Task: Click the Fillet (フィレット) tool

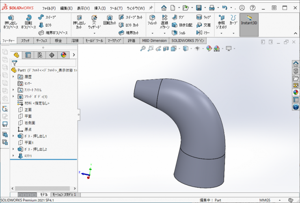Action: coord(152,20)
